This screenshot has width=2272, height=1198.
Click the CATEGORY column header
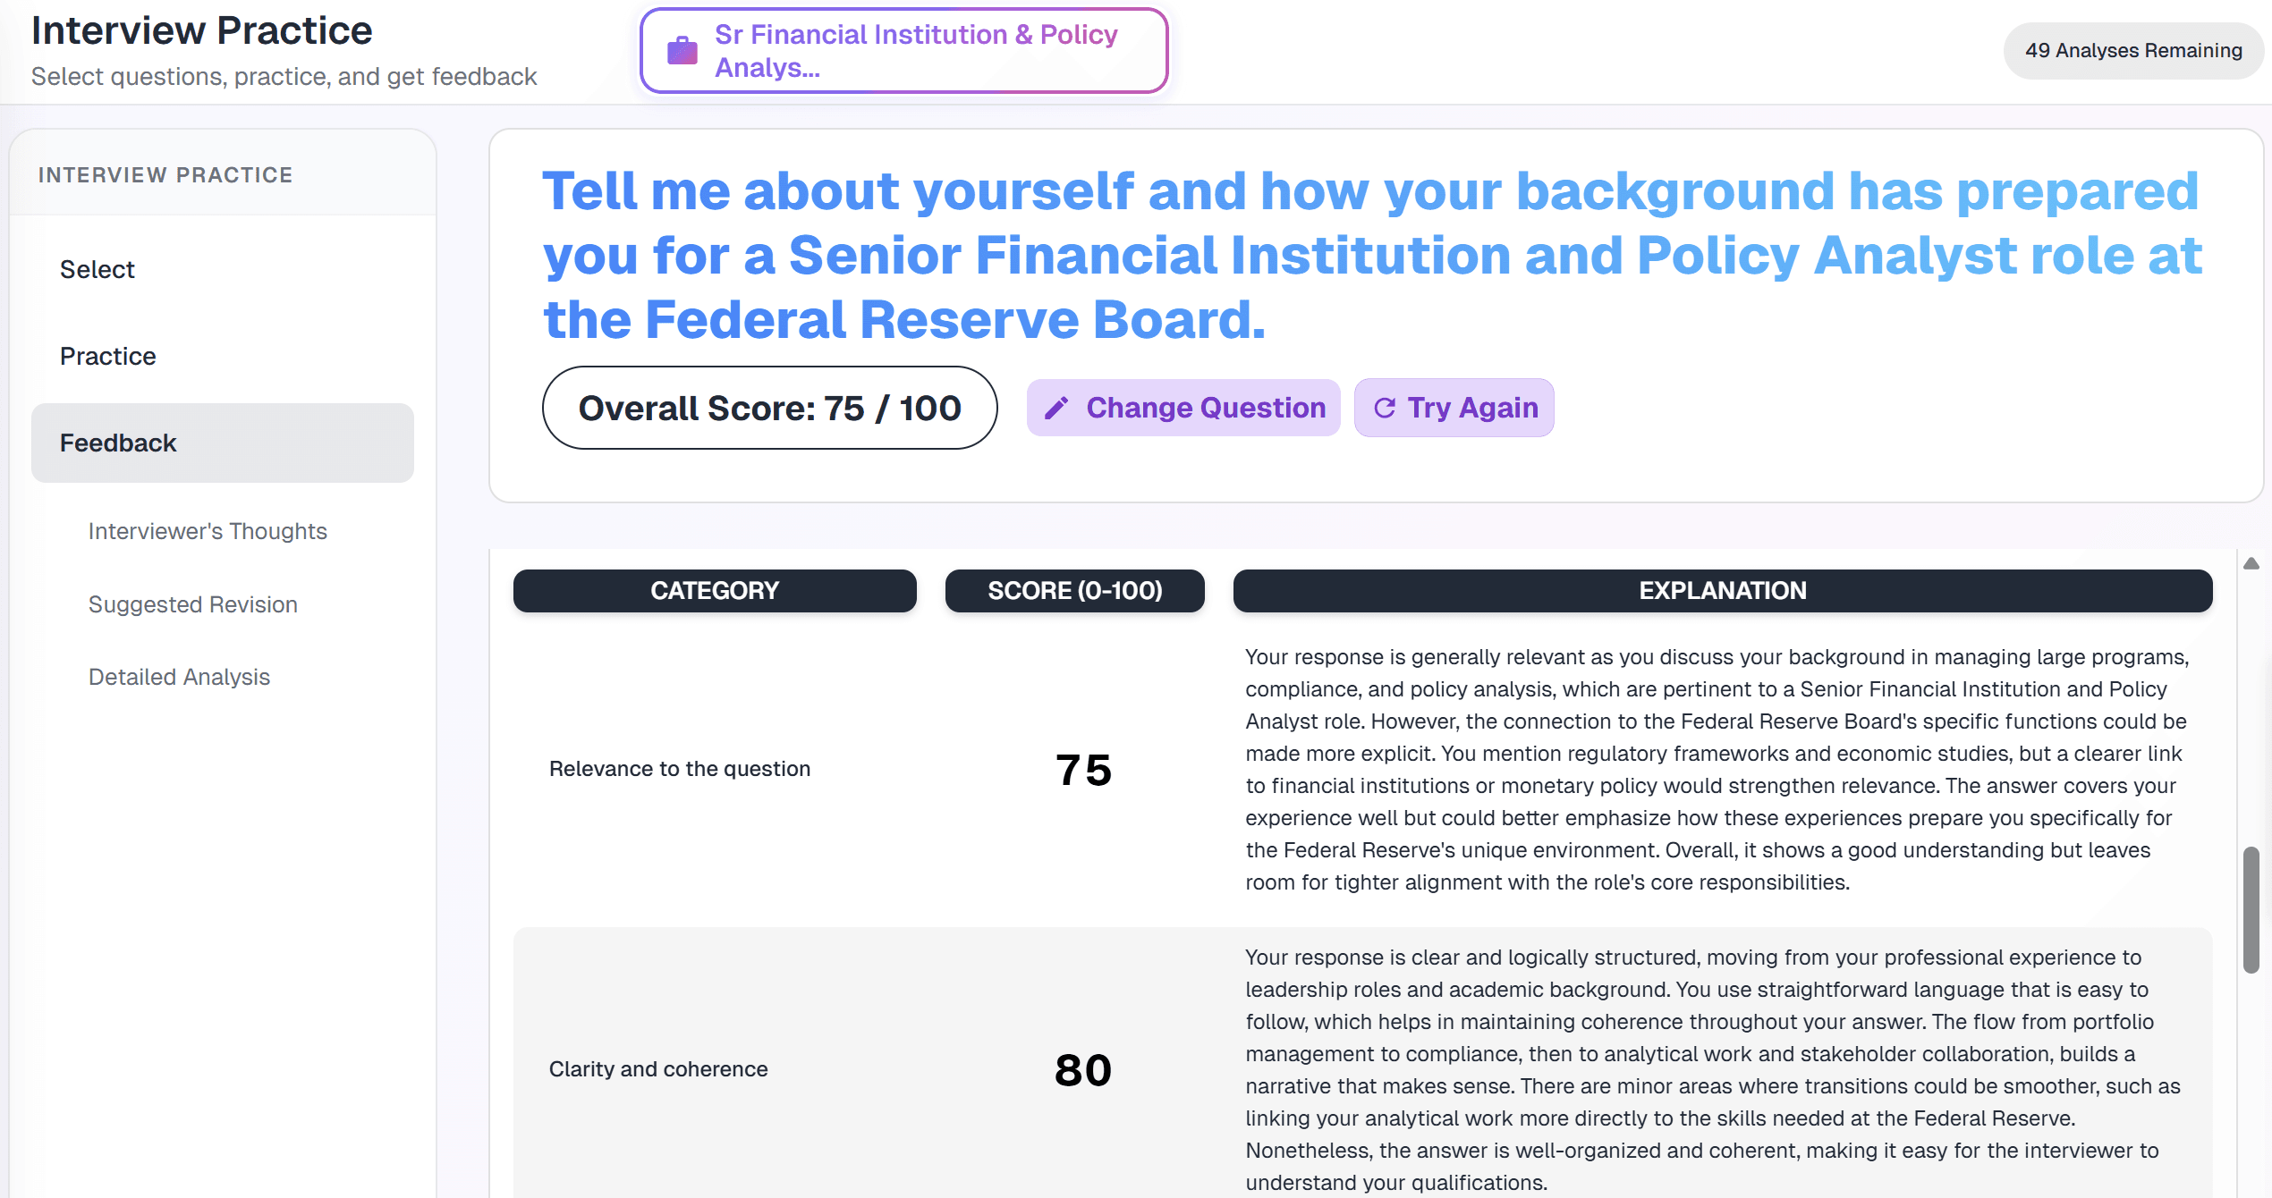coord(715,591)
